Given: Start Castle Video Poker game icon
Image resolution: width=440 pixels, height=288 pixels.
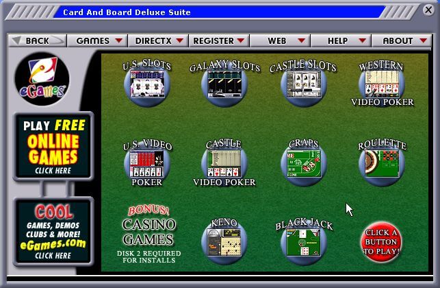Looking at the screenshot, I should point(224,163).
